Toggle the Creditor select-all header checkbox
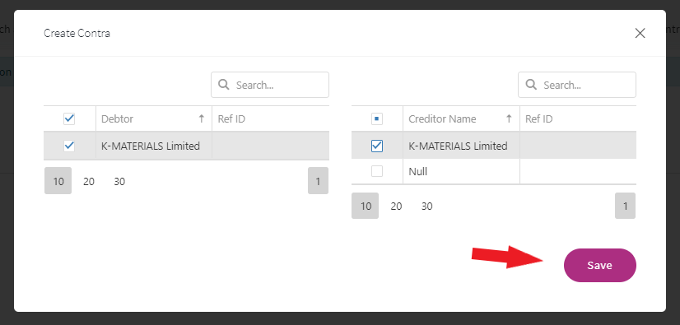Viewport: 680px width, 325px height. [377, 118]
